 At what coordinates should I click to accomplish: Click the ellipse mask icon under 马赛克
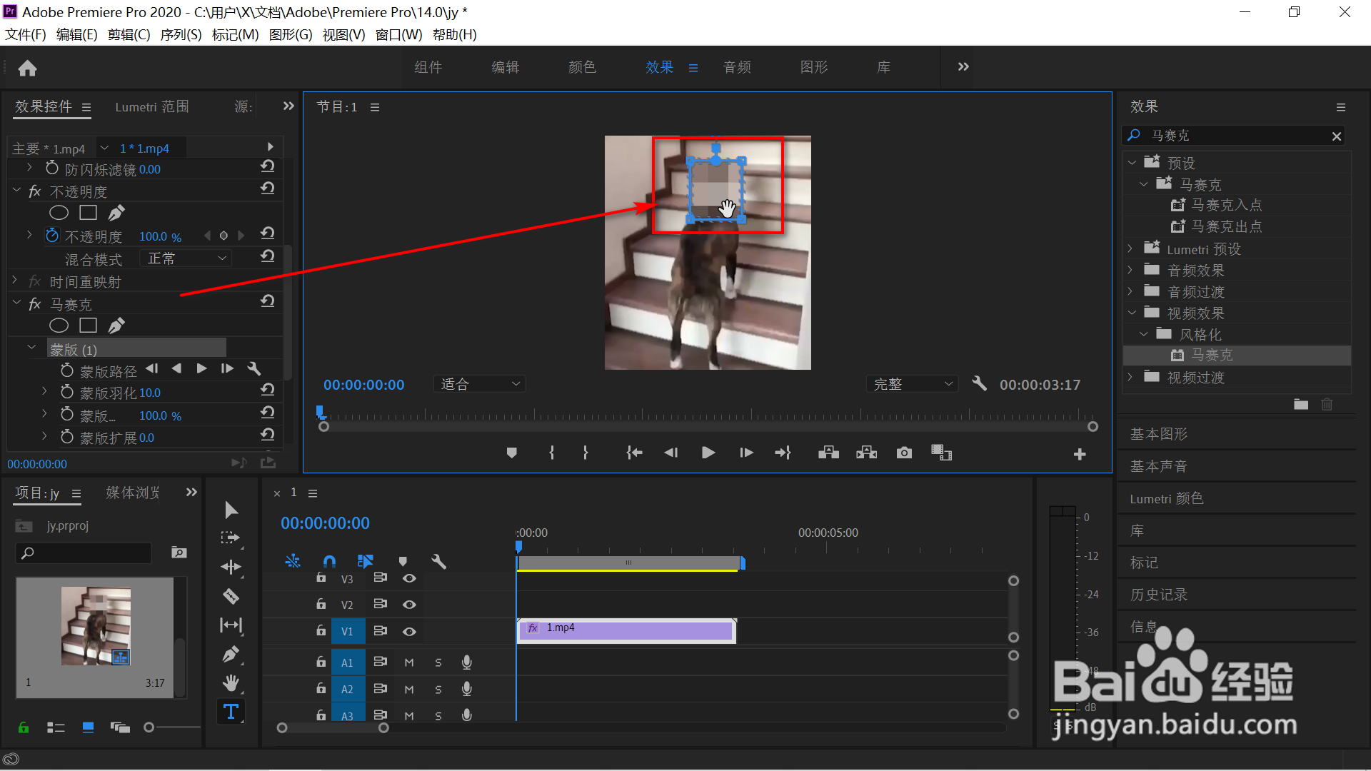59,326
